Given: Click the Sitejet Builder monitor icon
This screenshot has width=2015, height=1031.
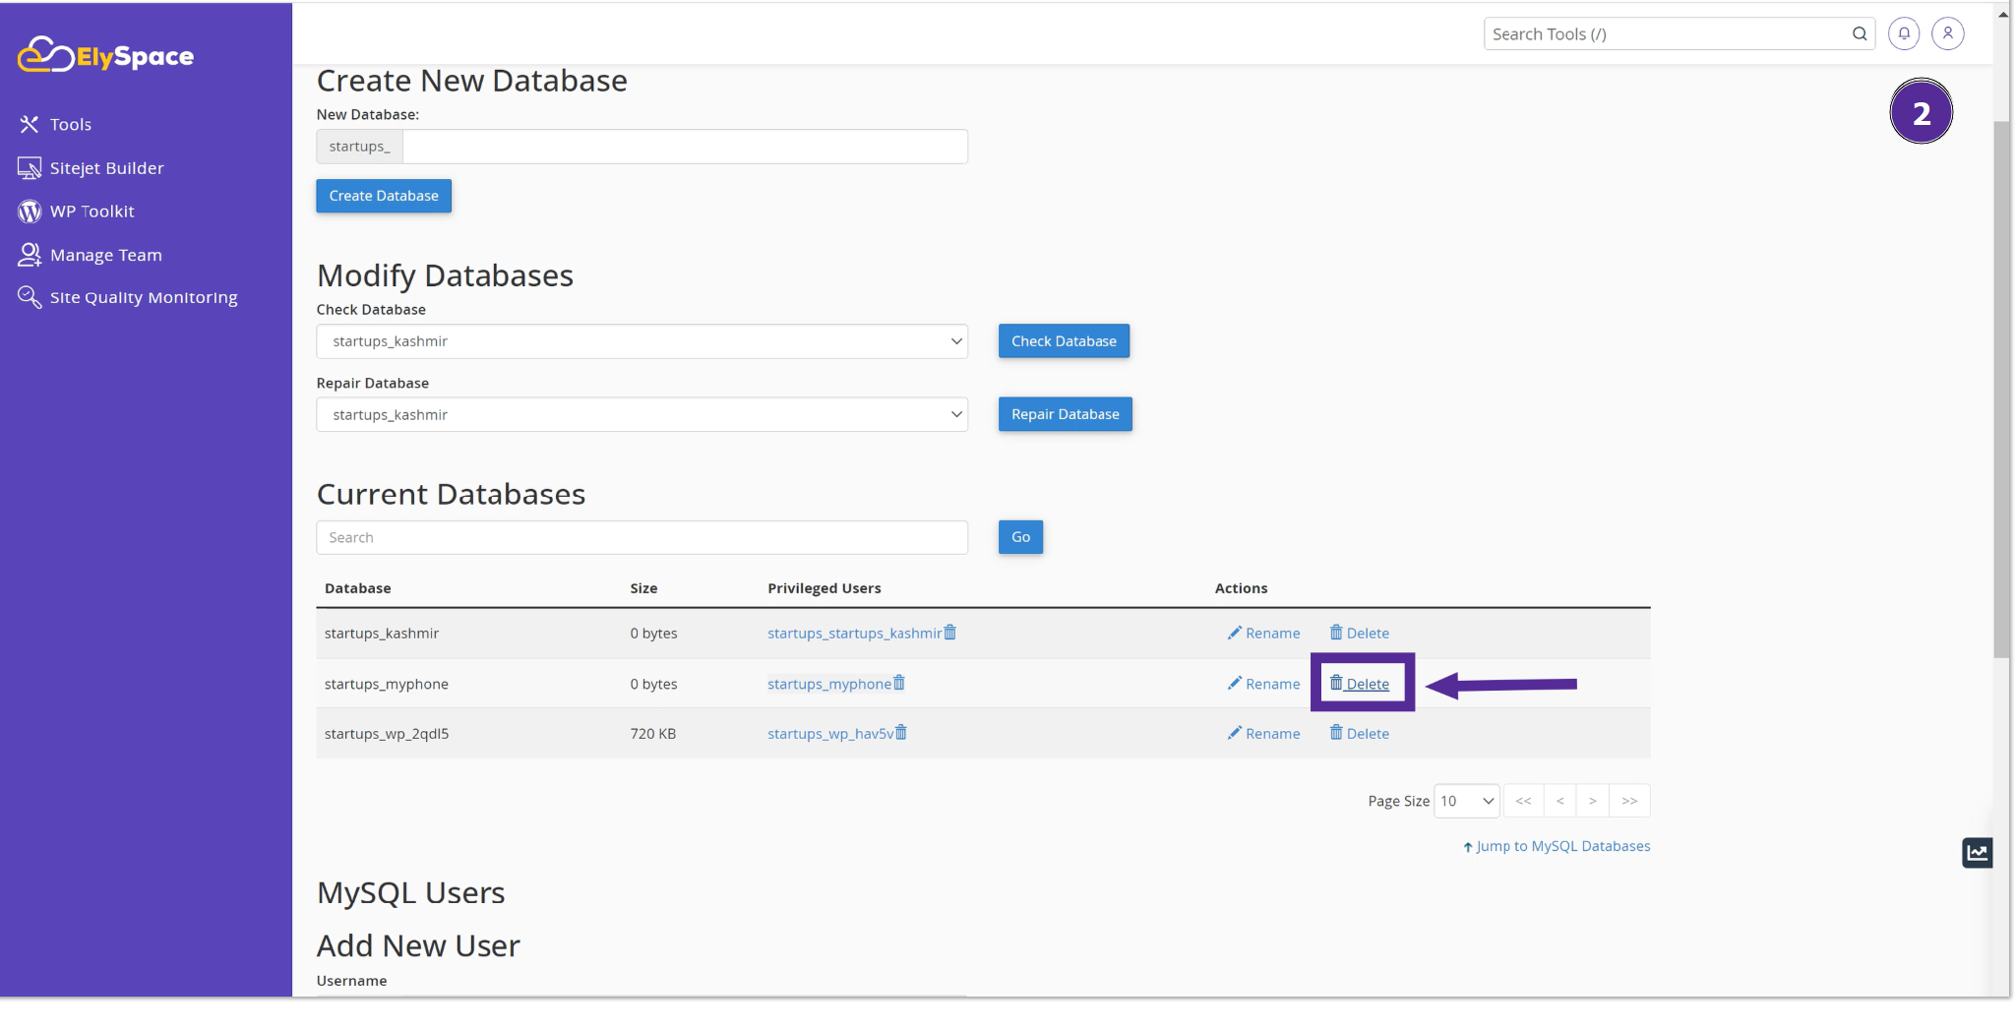Looking at the screenshot, I should [x=30, y=168].
